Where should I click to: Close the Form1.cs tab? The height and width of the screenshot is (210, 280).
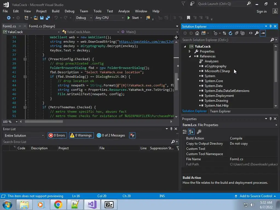click(25, 26)
